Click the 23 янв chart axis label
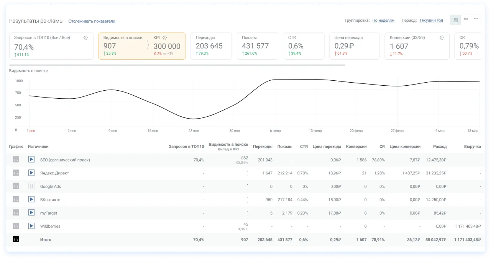Image resolution: width=491 pixels, height=259 pixels. click(x=194, y=131)
